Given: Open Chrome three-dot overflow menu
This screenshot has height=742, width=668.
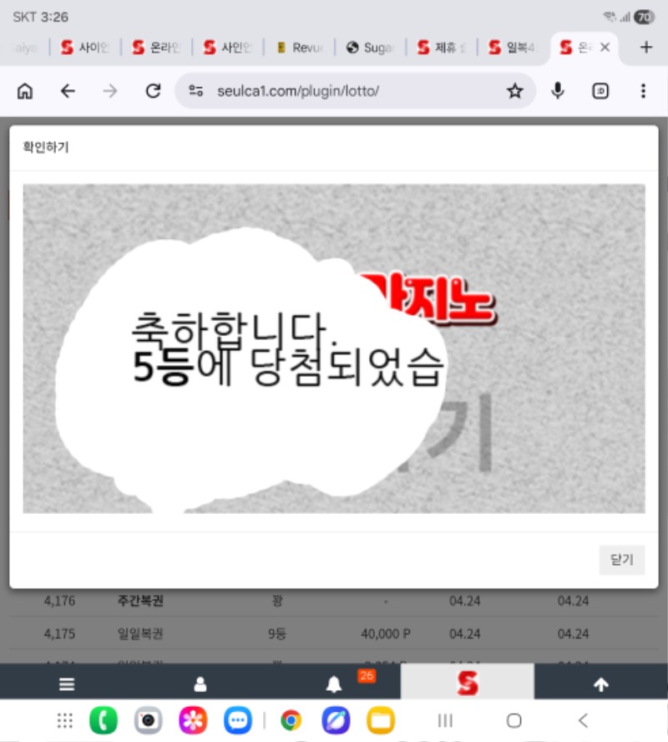Looking at the screenshot, I should tap(643, 91).
